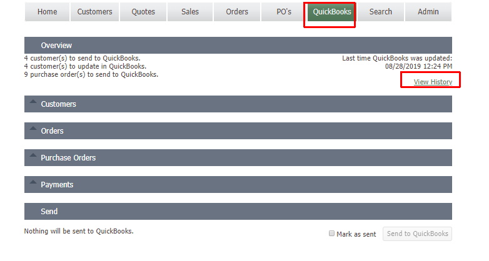Open the Home tab
Screen dimensions: 489x261
pyautogui.click(x=47, y=12)
